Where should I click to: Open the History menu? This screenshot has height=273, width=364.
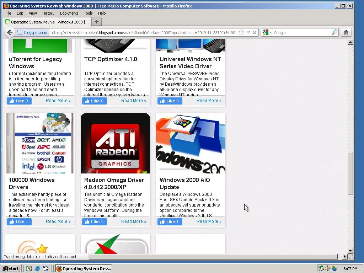click(48, 13)
